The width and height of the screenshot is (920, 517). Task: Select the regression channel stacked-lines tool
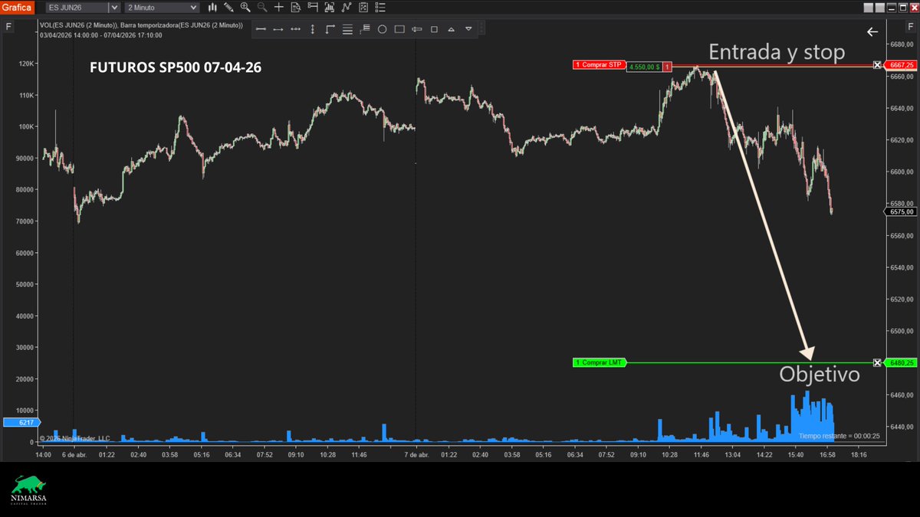click(x=365, y=29)
